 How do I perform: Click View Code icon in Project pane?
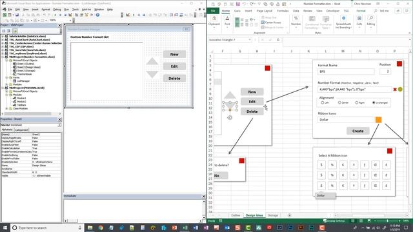4,31
